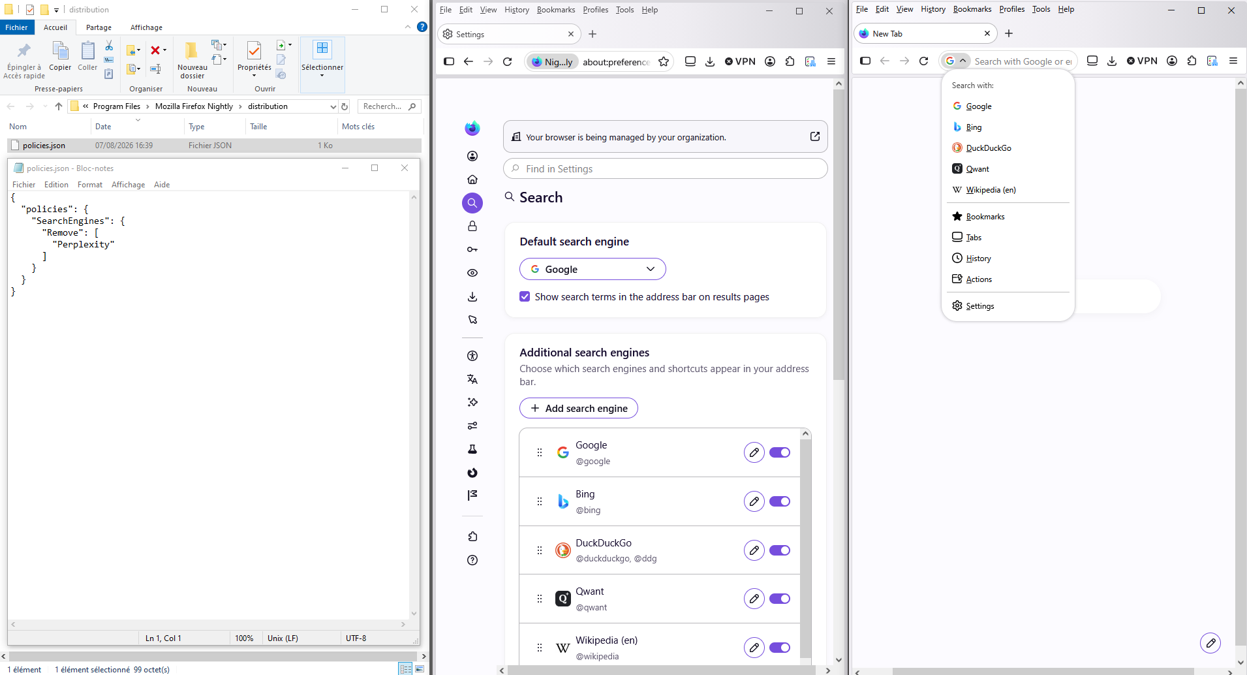Open Notepad Format menu
Viewport: 1247px width, 675px height.
[90, 185]
